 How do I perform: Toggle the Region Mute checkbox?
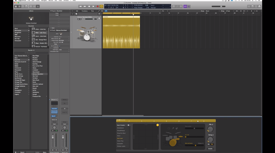(x=60, y=13)
